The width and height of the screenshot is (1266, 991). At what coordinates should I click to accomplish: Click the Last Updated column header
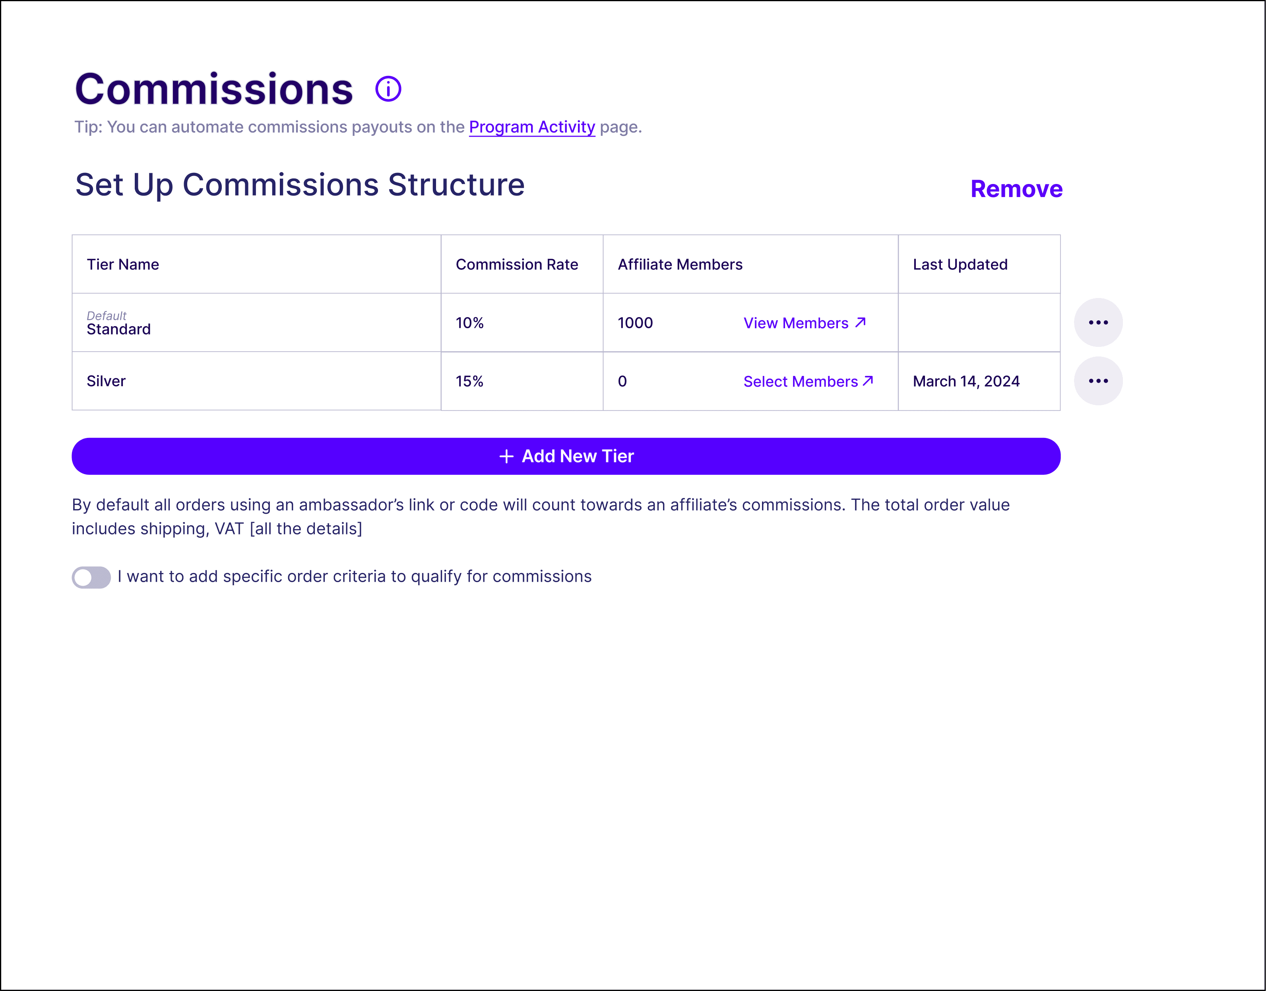pyautogui.click(x=960, y=265)
